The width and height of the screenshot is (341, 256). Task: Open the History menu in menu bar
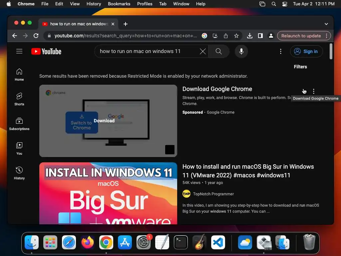tap(94, 4)
